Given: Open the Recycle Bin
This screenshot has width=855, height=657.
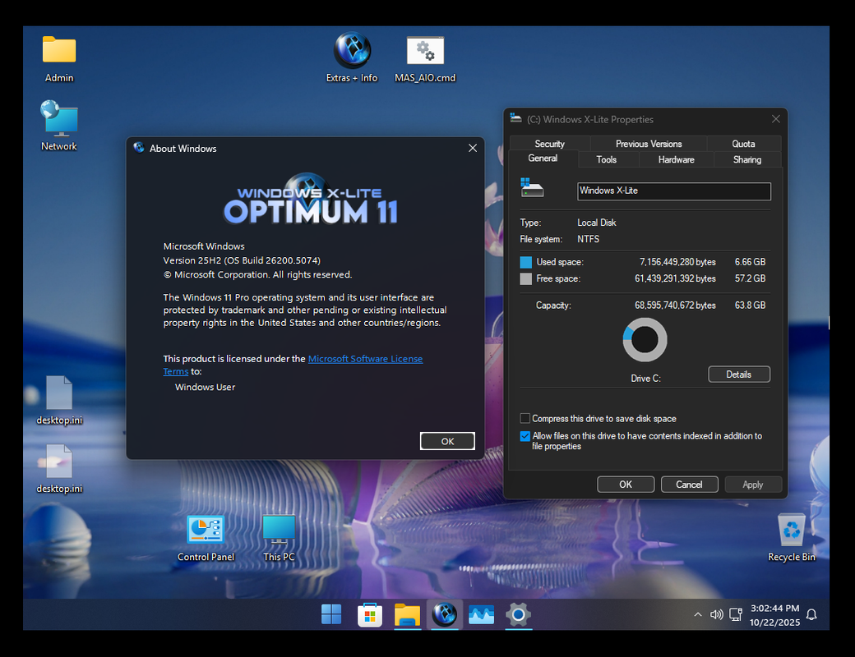Looking at the screenshot, I should point(791,537).
